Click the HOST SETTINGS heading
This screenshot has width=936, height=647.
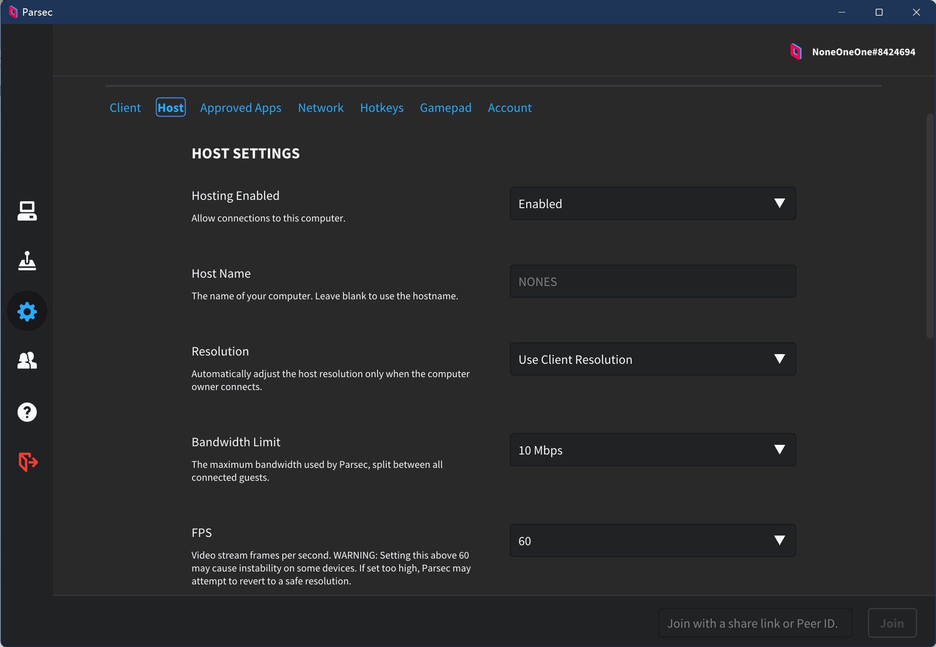click(245, 153)
